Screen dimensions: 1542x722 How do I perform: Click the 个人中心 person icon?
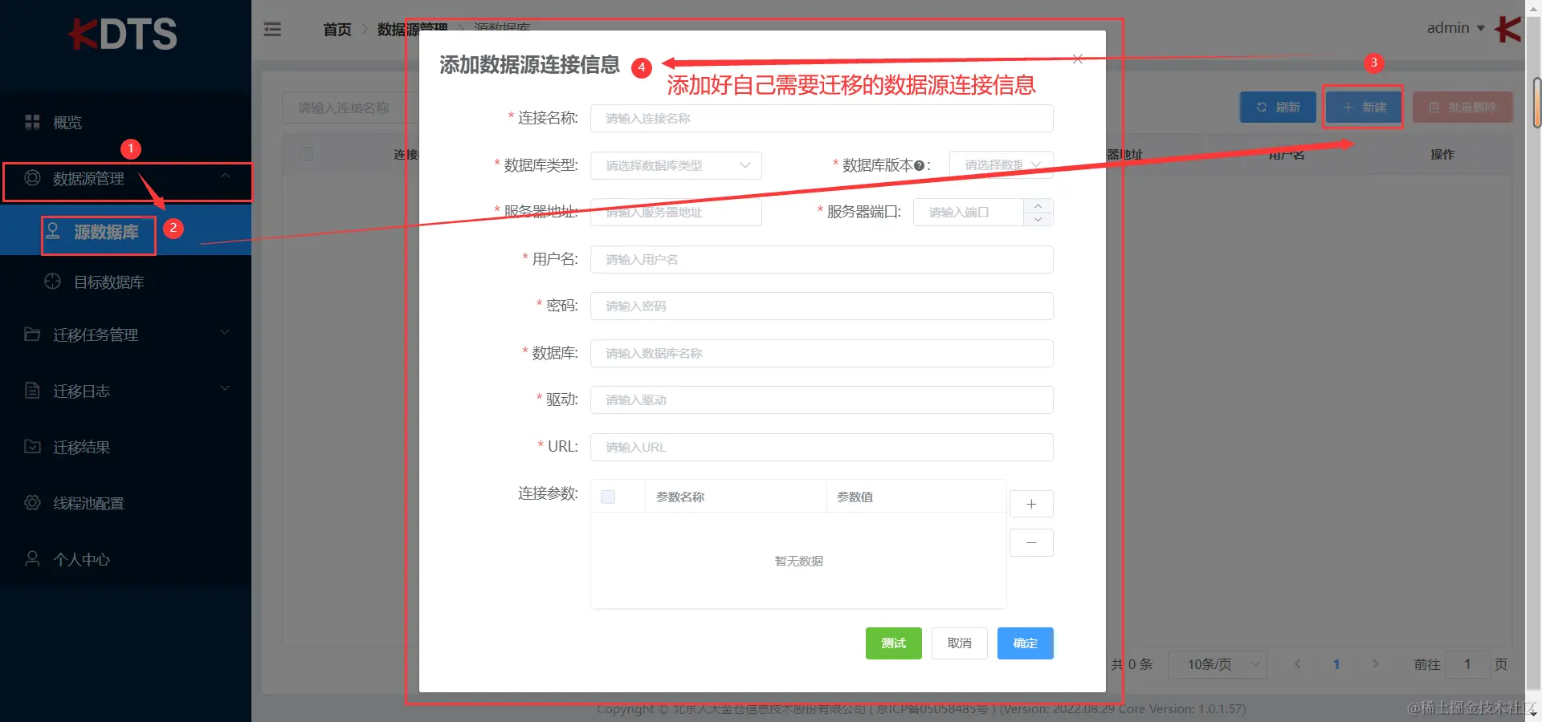(x=32, y=558)
